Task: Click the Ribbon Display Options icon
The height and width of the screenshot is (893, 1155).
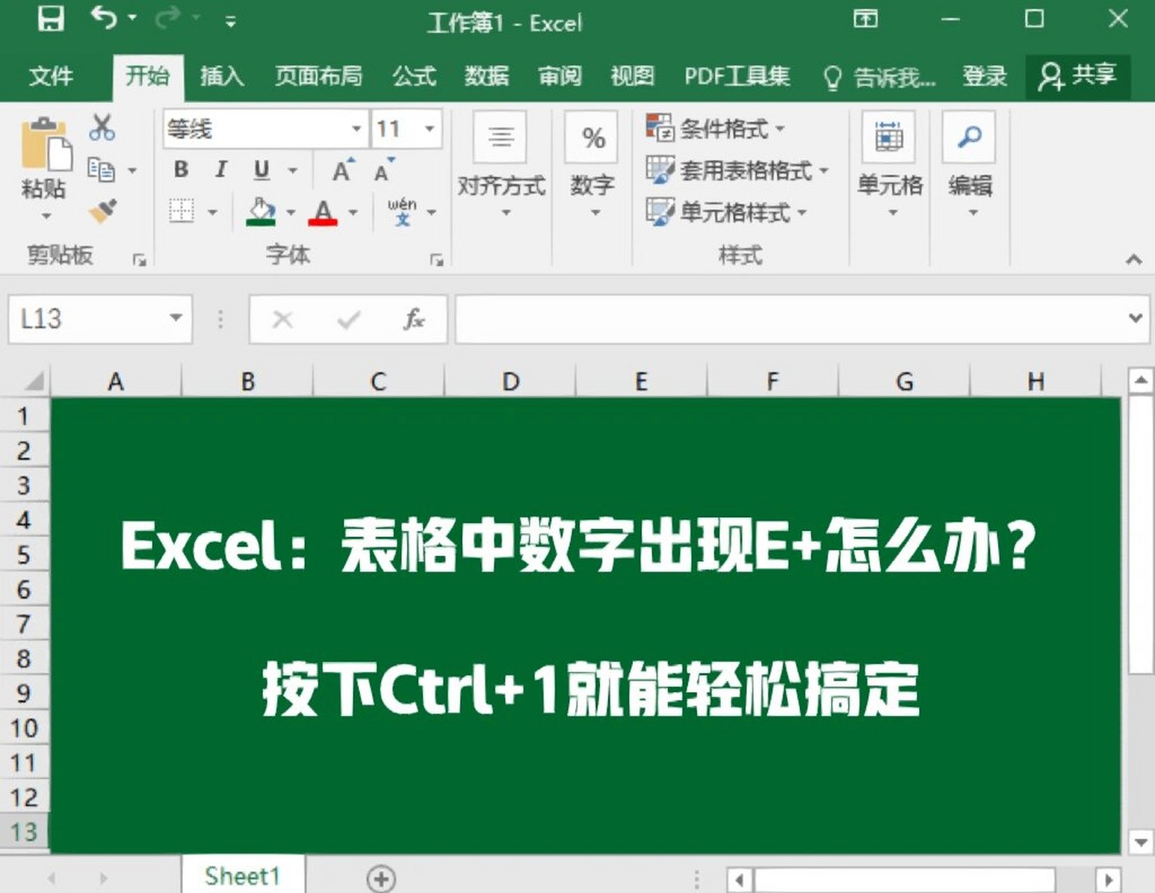Action: pyautogui.click(x=865, y=18)
